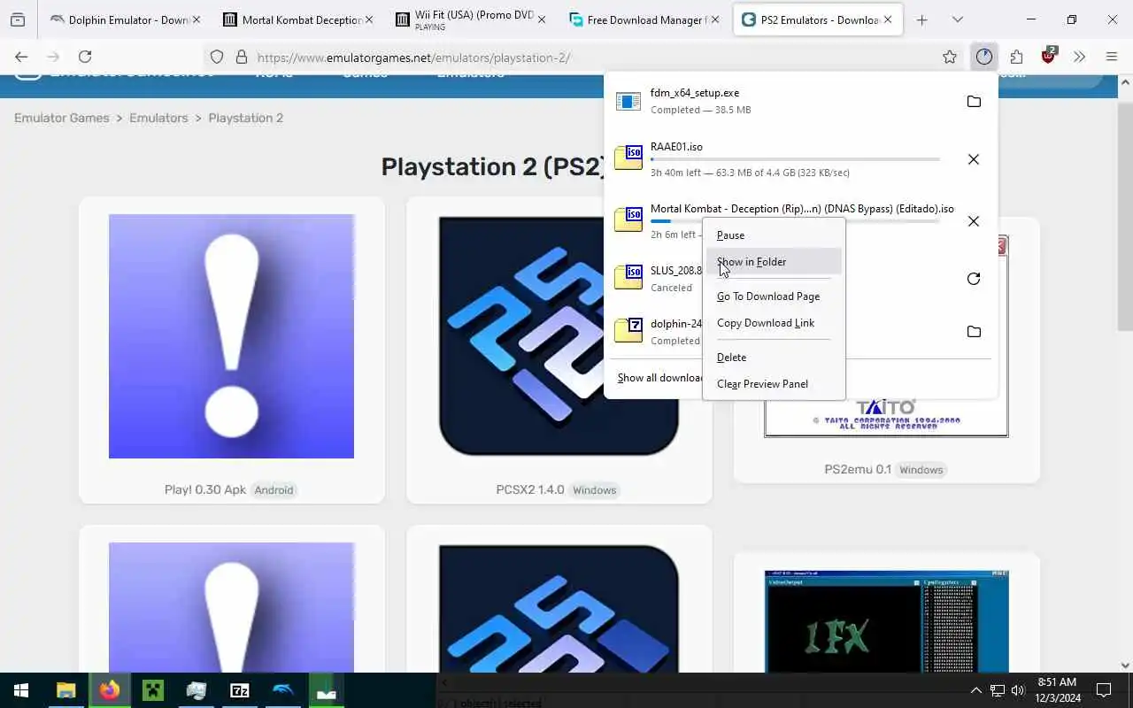The height and width of the screenshot is (708, 1133).
Task: Choose Go To Download Page
Action: [x=774, y=296]
